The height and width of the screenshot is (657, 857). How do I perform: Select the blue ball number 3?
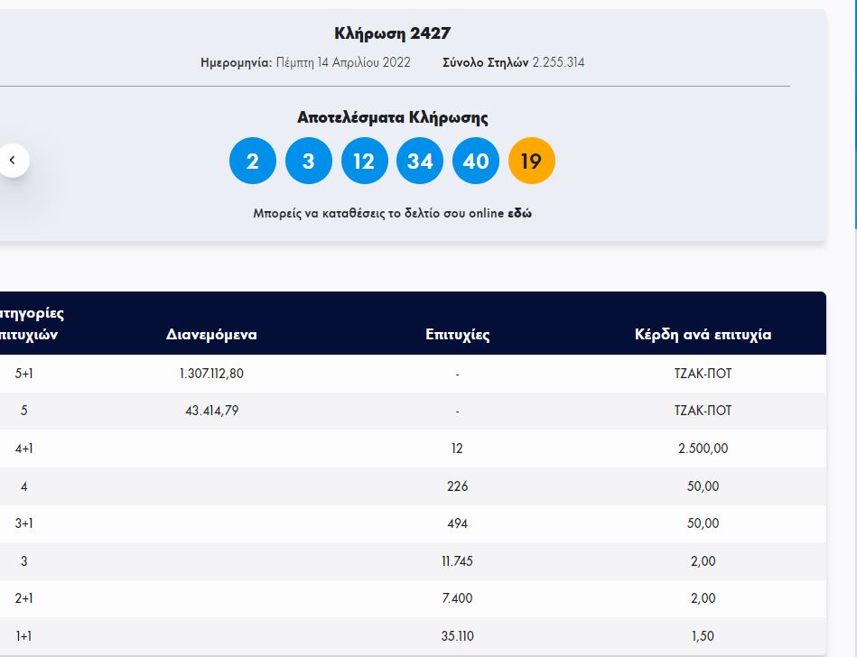click(x=309, y=162)
